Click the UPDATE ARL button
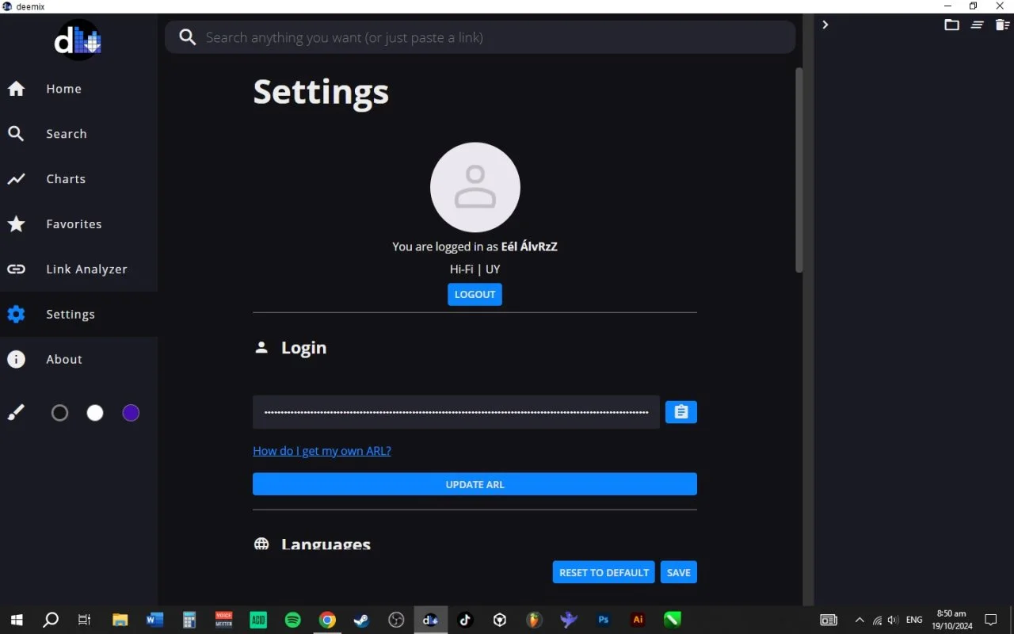The height and width of the screenshot is (634, 1014). pyautogui.click(x=475, y=484)
